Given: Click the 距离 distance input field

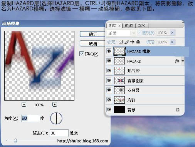Looking at the screenshot, I should pyautogui.click(x=59, y=133).
